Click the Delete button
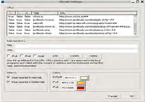 pyautogui.click(x=93, y=56)
